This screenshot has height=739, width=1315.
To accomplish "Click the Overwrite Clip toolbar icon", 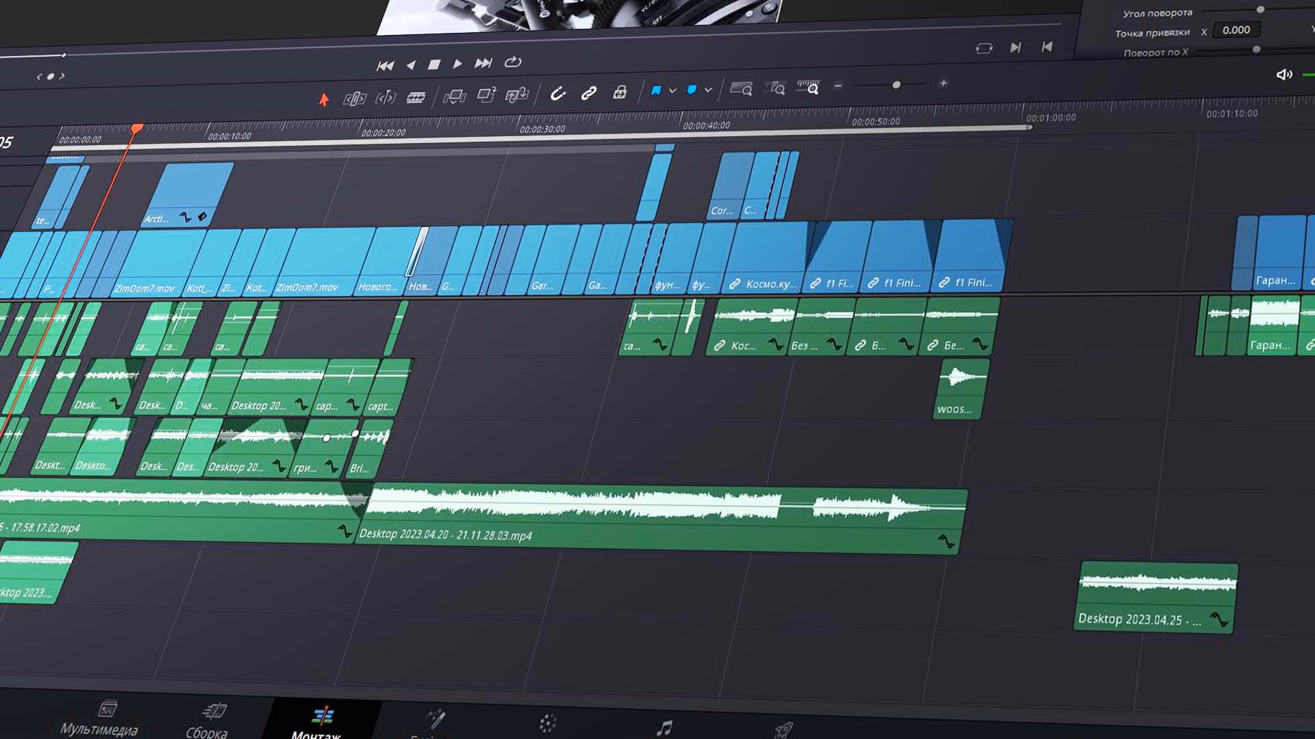I will [x=486, y=96].
